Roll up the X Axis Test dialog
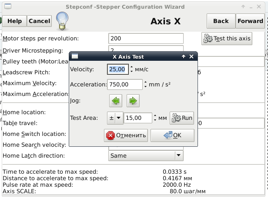 (184, 56)
